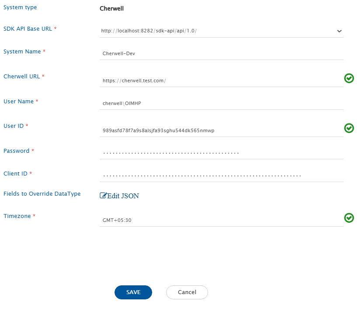Click the Password field label
This screenshot has width=362, height=309.
pos(17,151)
